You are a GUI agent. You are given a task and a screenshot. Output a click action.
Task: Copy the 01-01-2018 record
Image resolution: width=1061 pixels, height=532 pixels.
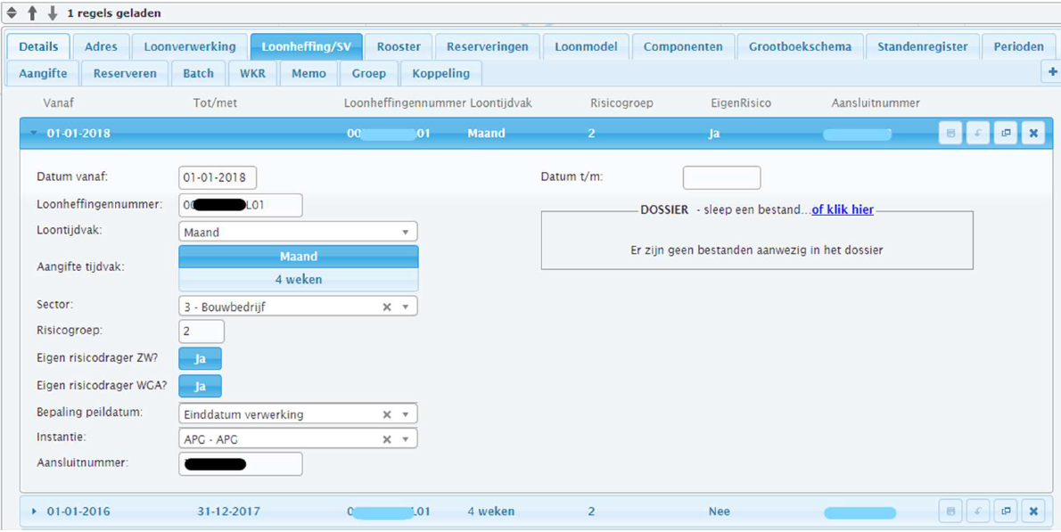(x=1006, y=133)
